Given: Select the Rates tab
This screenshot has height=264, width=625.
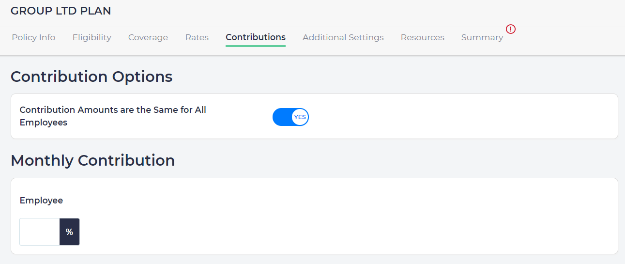Looking at the screenshot, I should click(197, 37).
